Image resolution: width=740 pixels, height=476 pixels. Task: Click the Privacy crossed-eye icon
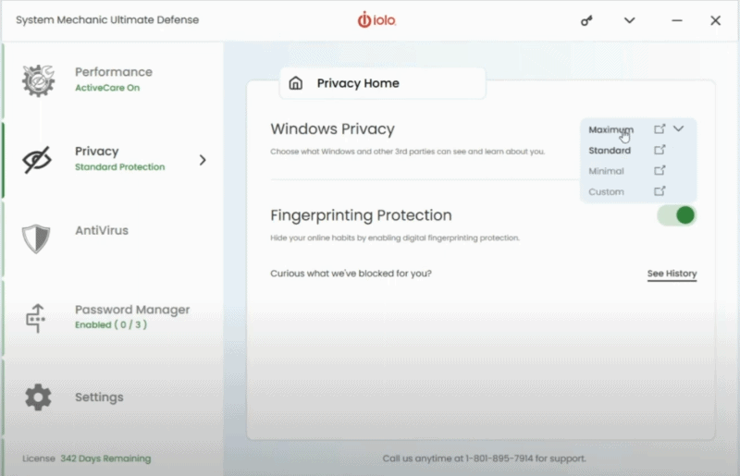click(36, 160)
